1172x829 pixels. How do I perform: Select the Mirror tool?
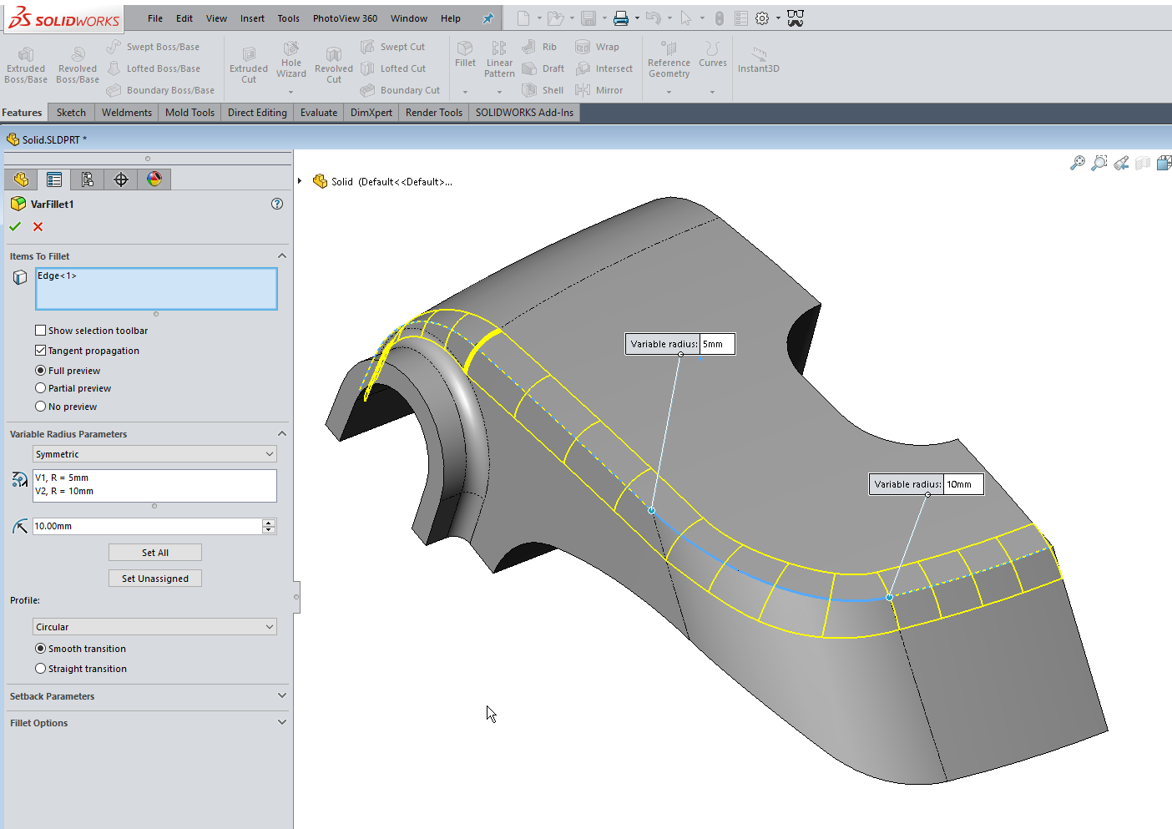599,90
